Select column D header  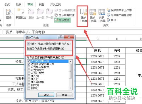coord(117,39)
